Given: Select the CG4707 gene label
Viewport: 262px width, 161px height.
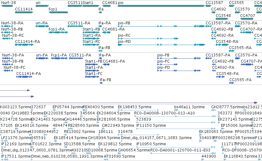Looking at the screenshot, I should pyautogui.click(x=248, y=15).
